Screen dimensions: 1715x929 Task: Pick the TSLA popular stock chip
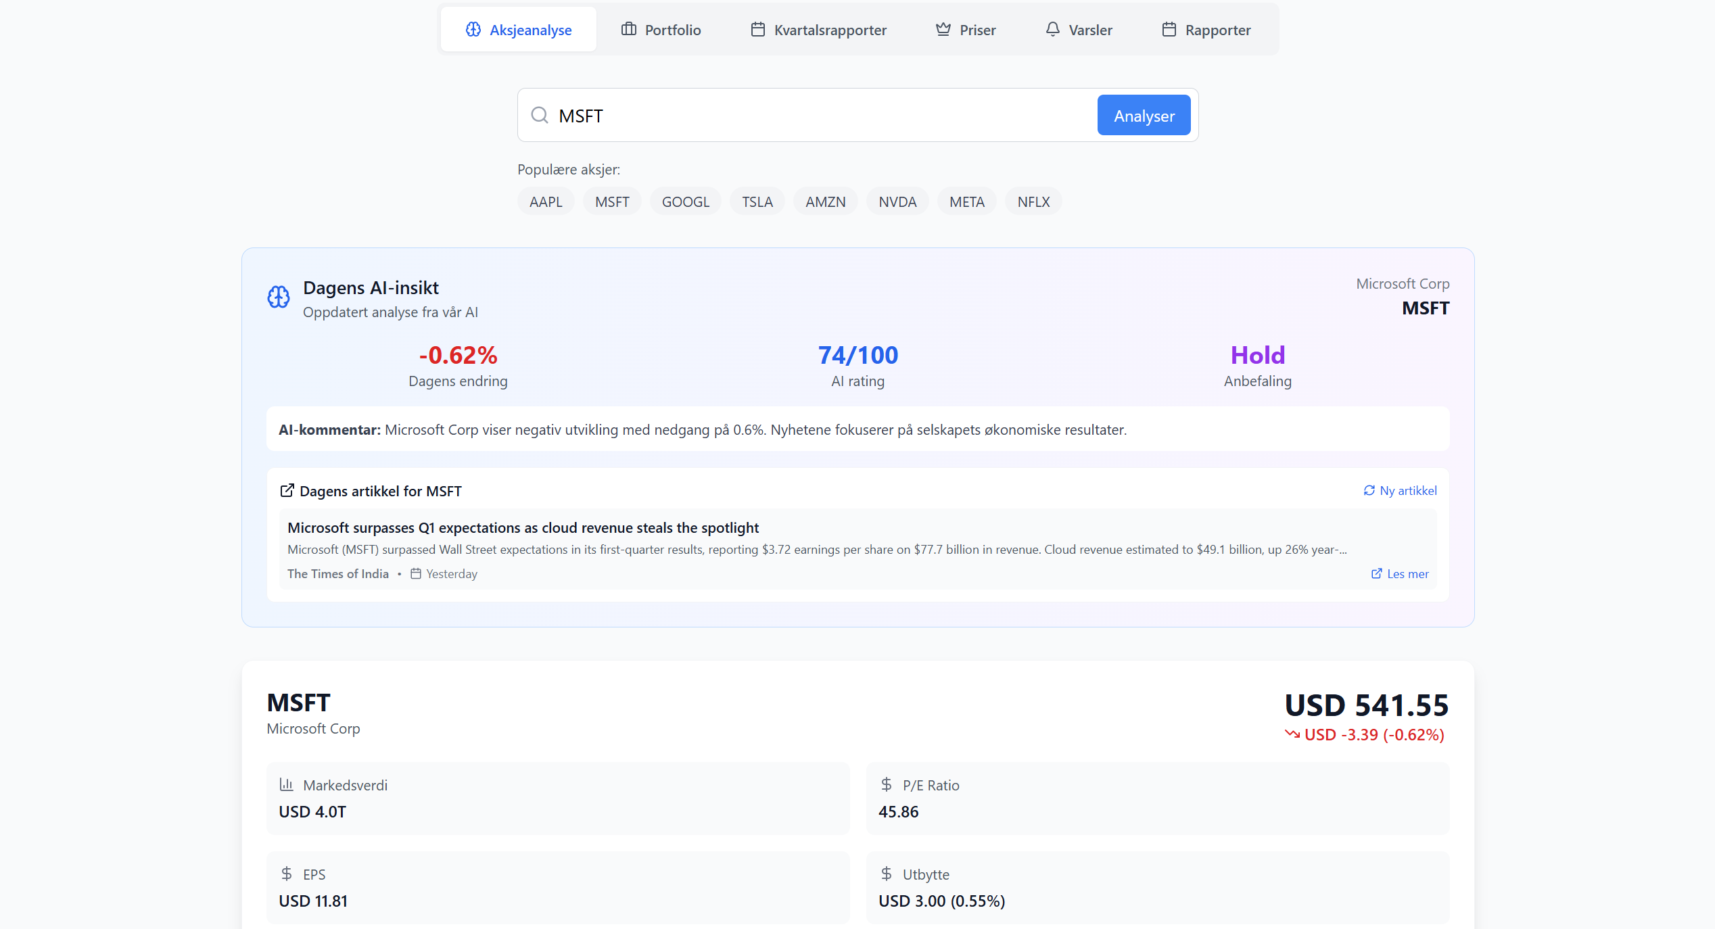click(x=757, y=201)
